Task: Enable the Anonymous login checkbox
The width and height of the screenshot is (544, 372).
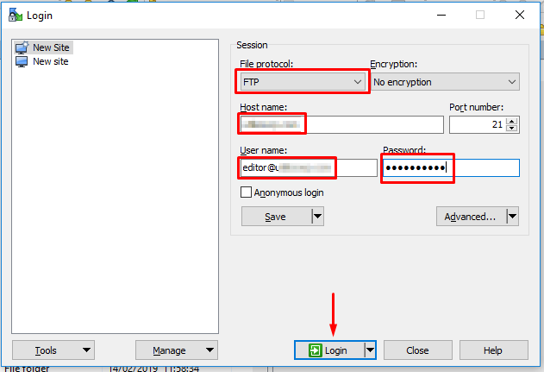Action: pyautogui.click(x=246, y=192)
